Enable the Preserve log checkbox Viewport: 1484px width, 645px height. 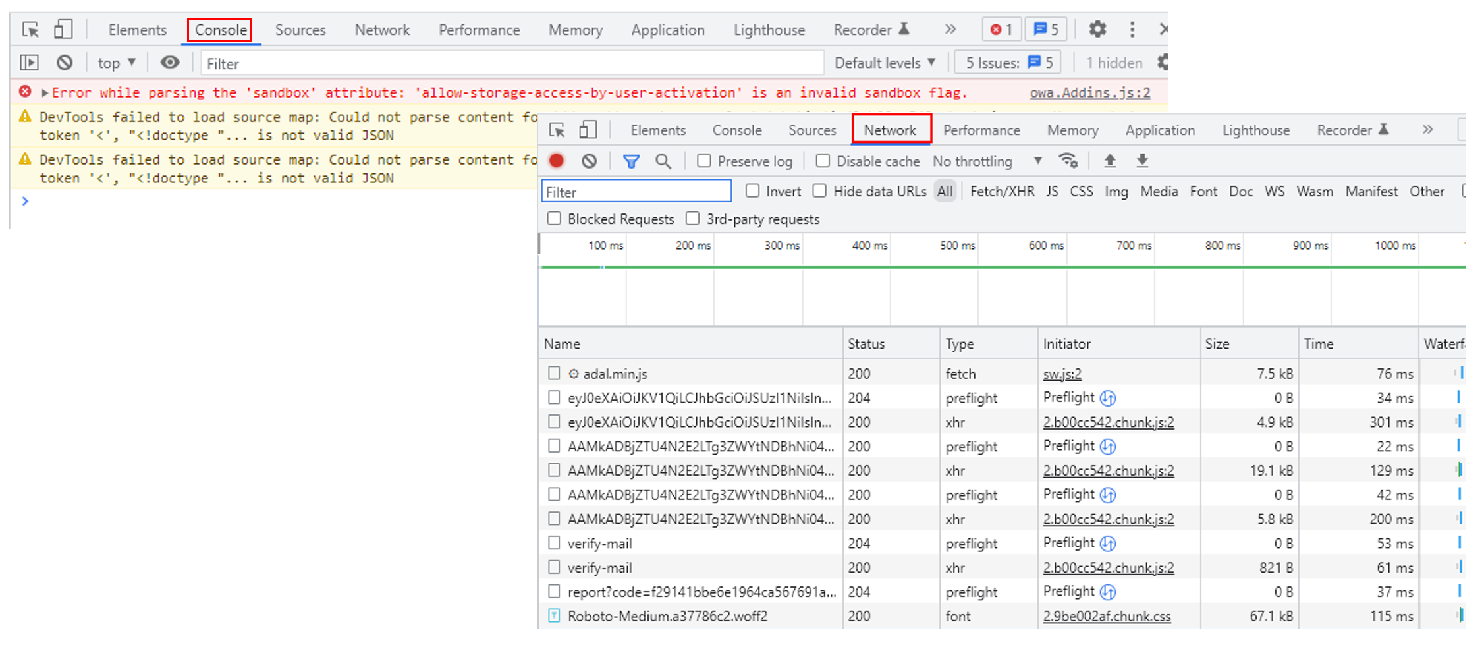point(704,161)
